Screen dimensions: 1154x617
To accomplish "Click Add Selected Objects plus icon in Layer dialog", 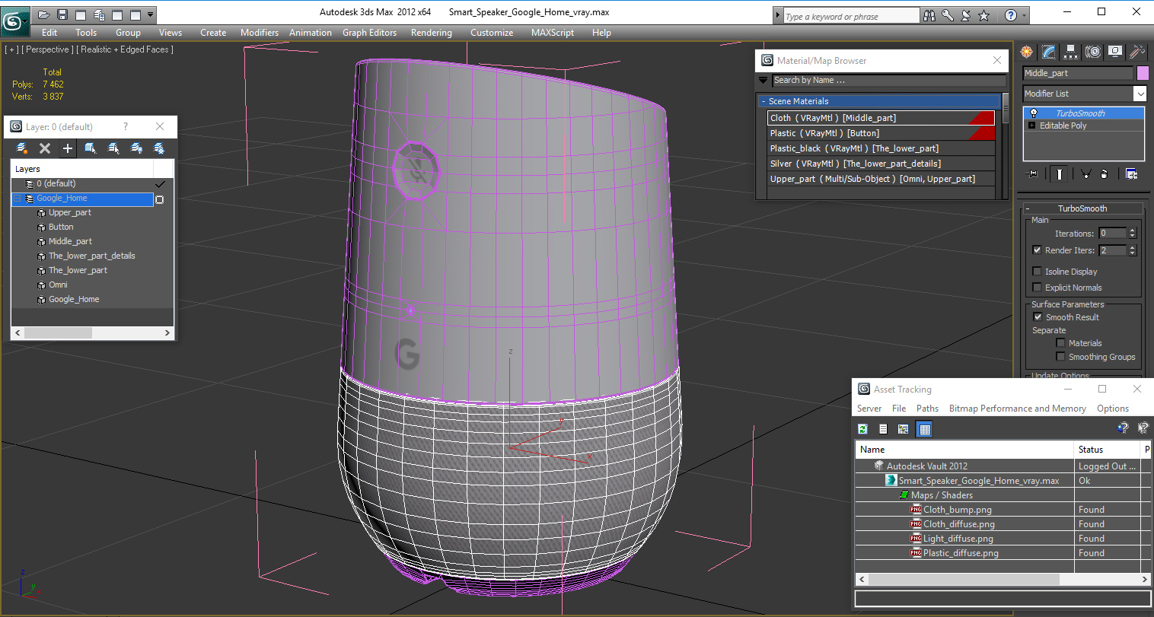I will 68,148.
